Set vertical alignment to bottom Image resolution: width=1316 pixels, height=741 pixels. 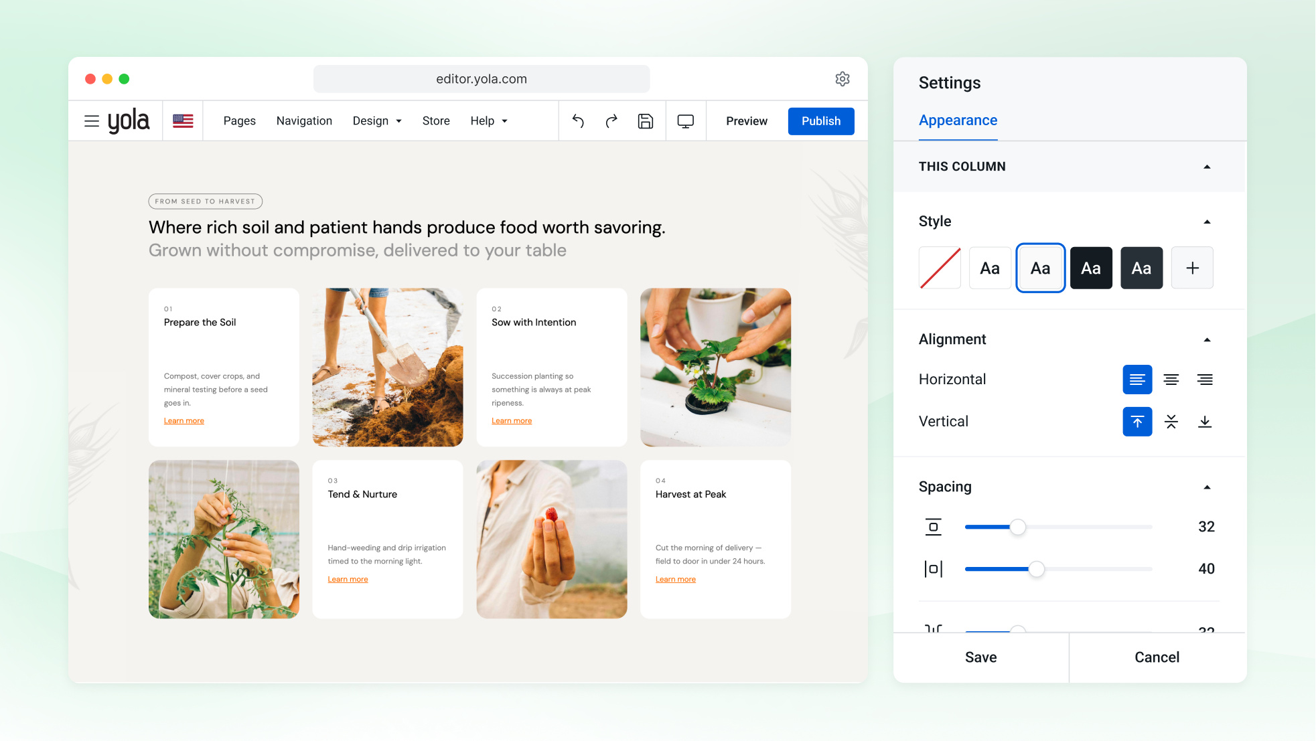pyautogui.click(x=1205, y=422)
